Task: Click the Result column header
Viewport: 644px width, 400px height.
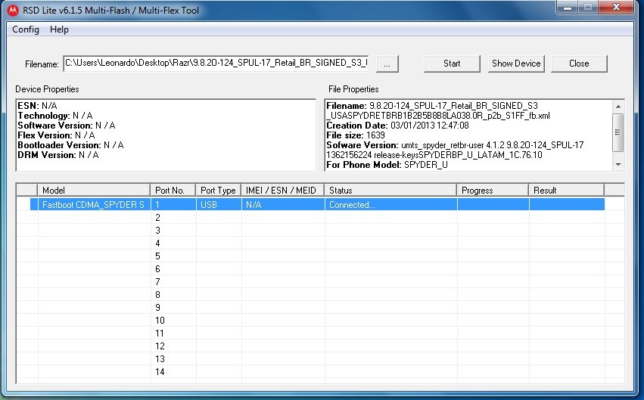Action: pos(566,191)
